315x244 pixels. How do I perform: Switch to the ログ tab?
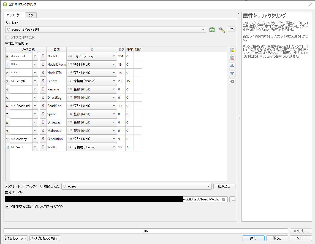pos(31,15)
